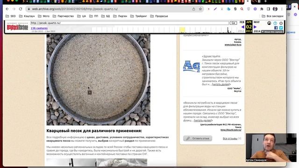
Task: Click the browser address bar URL
Action: point(75,9)
